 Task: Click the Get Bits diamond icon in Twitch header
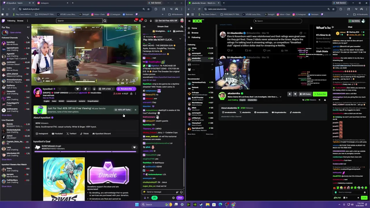151,21
